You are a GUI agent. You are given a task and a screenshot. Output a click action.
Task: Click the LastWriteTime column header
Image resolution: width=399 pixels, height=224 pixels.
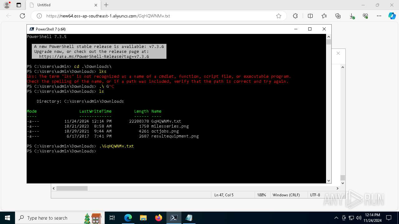(95, 111)
